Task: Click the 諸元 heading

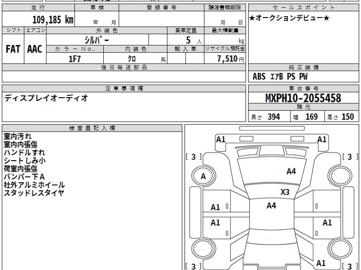Action: coord(304,107)
